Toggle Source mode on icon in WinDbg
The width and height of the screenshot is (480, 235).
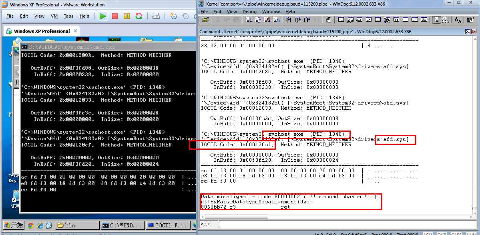click(436, 20)
